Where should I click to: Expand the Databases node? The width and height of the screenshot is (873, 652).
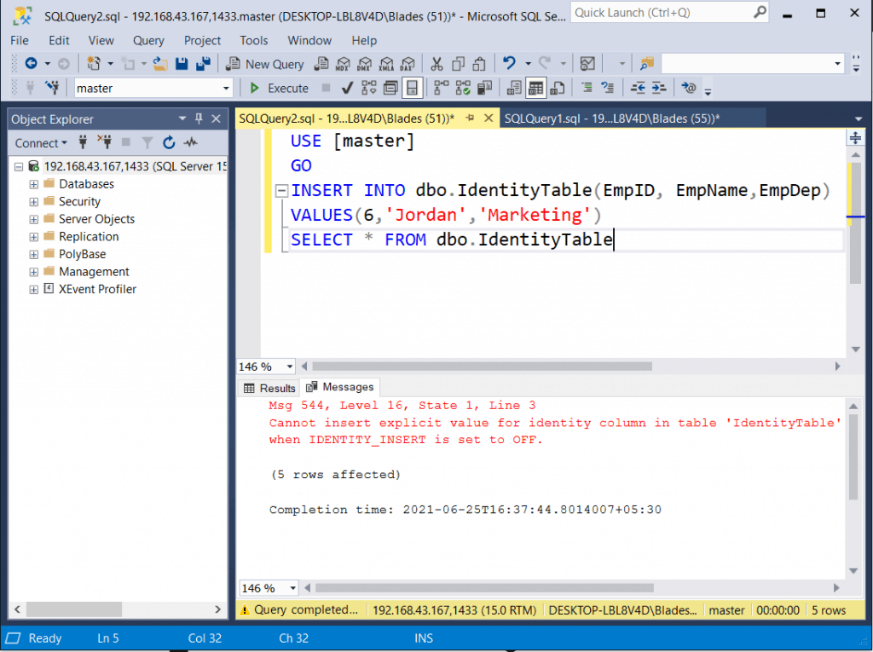[32, 184]
